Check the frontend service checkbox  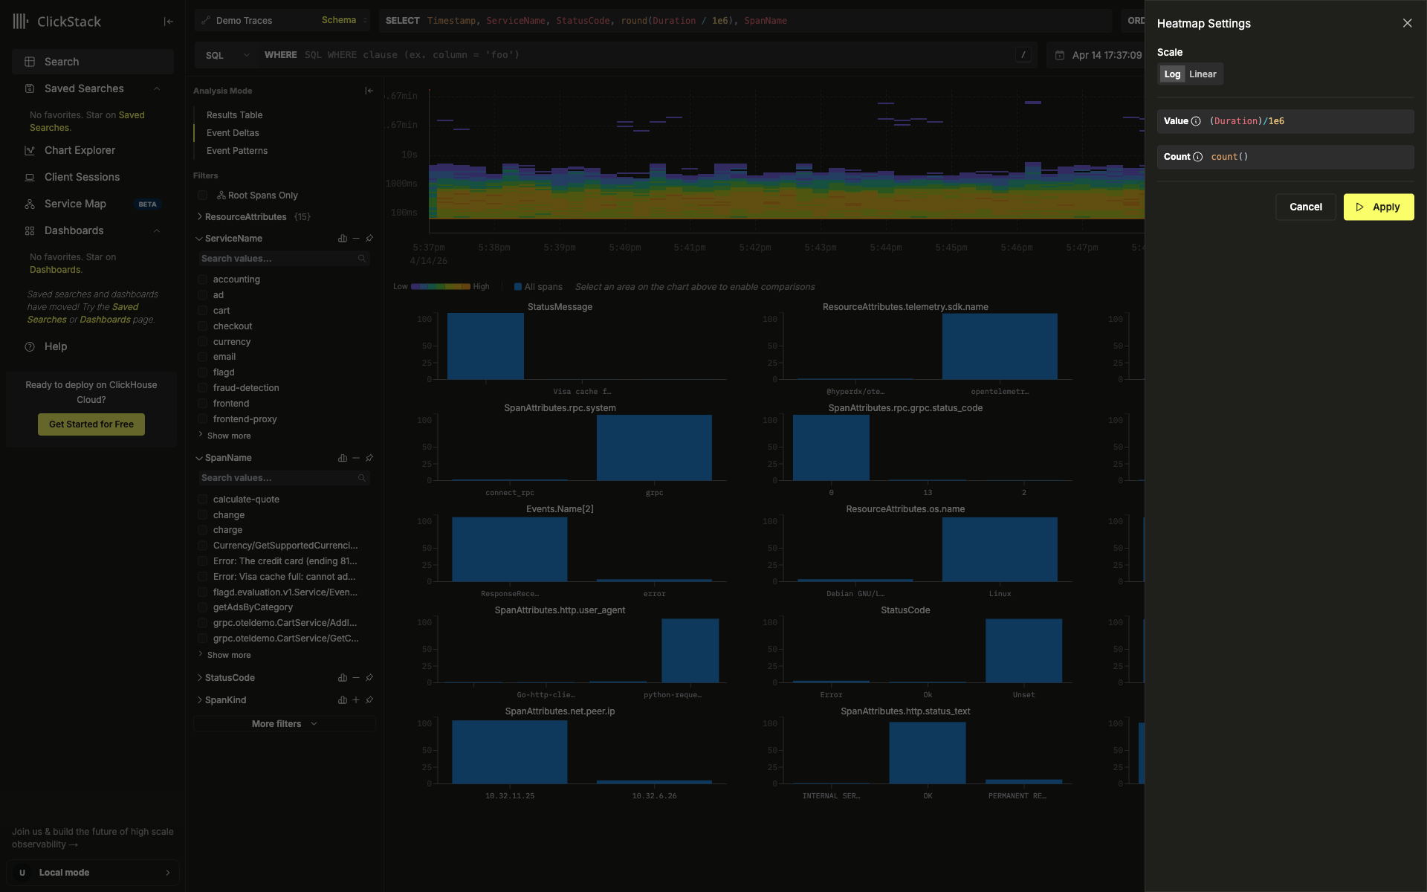pyautogui.click(x=203, y=403)
